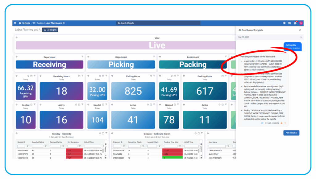Viewport: 316px width, 179px height.
Task: Click thumbs down on AI response
Action: pyautogui.click(x=285, y=123)
